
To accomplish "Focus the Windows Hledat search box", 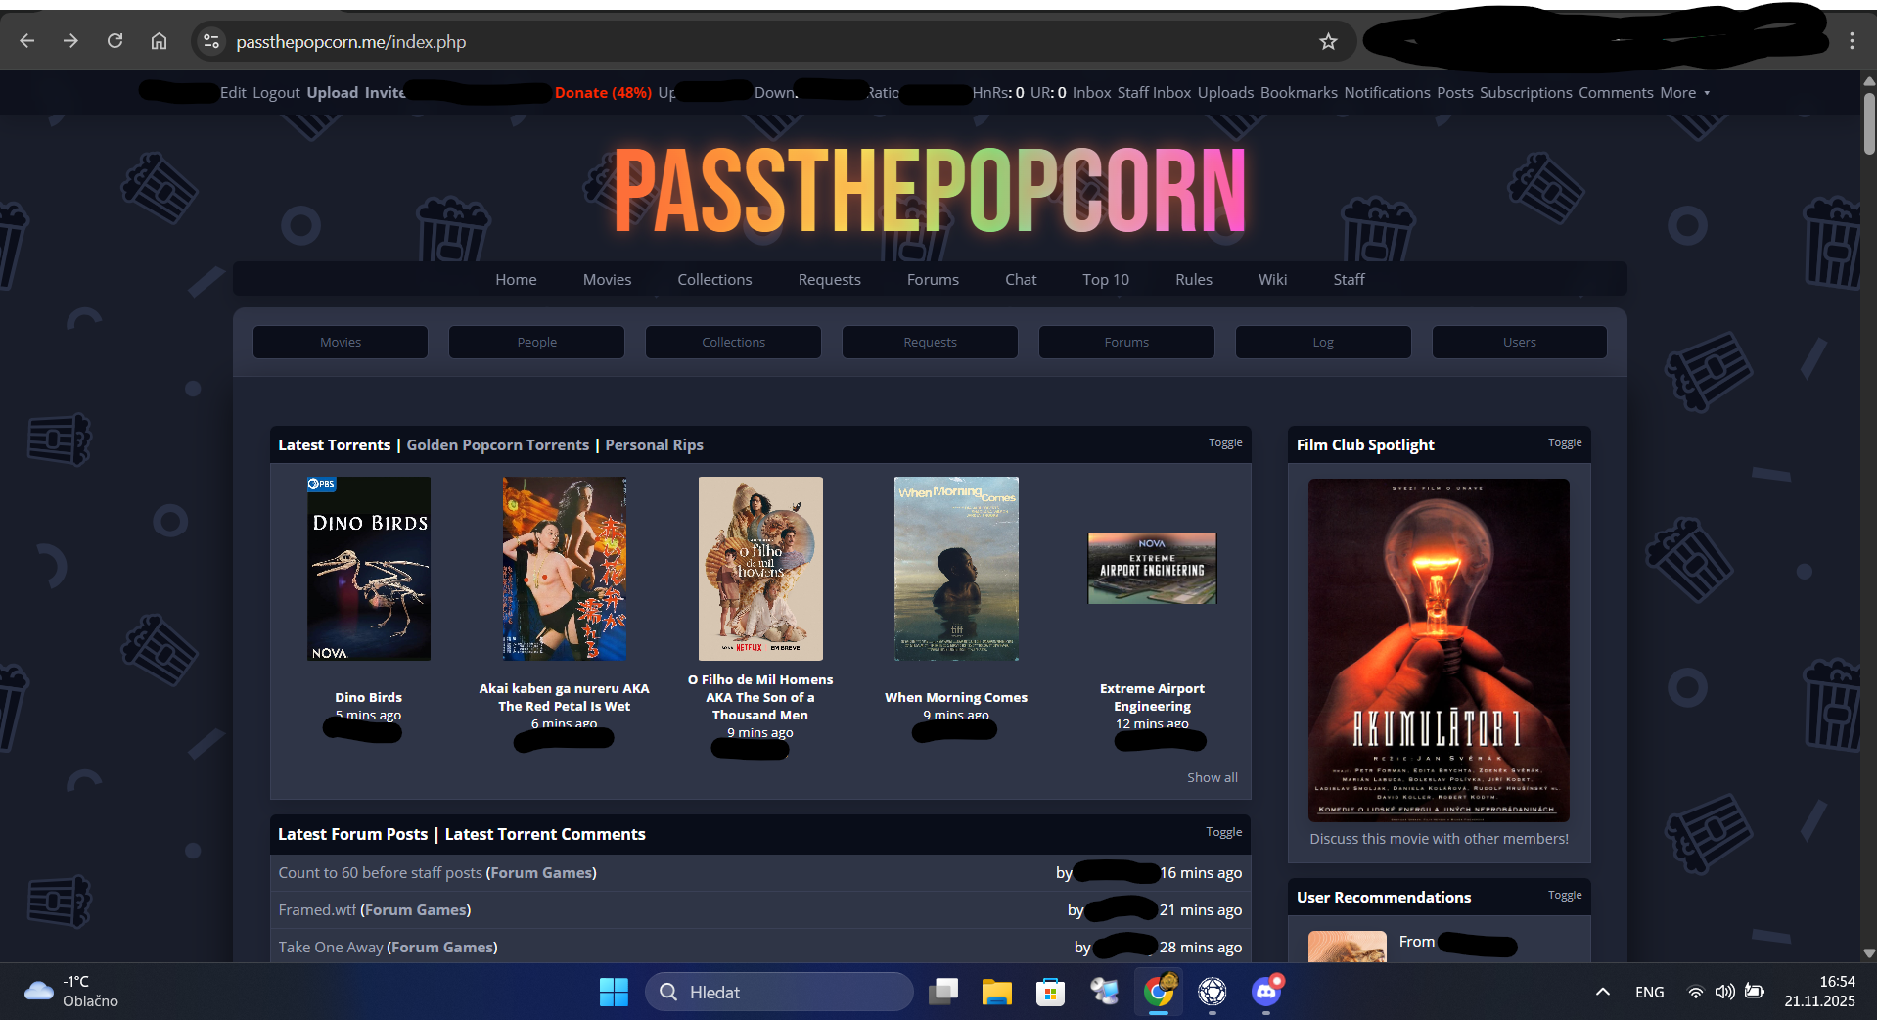I will coord(779,992).
